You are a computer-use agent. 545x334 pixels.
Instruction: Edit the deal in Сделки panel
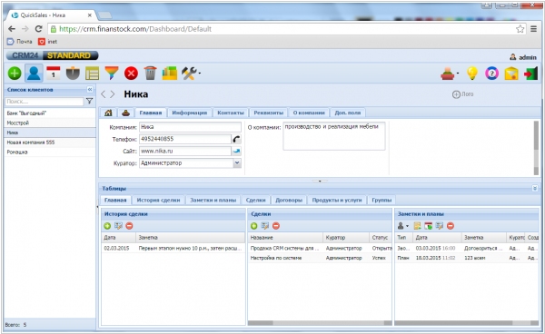point(265,226)
